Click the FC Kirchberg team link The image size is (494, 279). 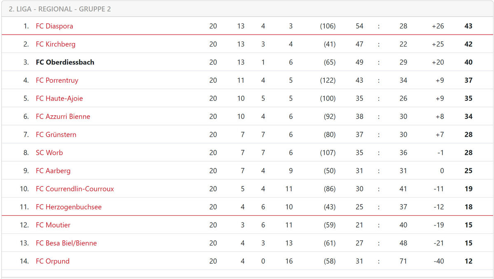(56, 44)
